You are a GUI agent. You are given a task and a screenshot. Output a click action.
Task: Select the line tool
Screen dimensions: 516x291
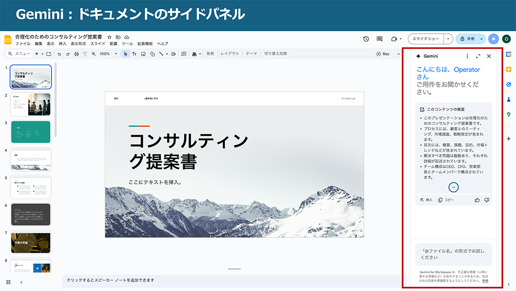coord(161,54)
